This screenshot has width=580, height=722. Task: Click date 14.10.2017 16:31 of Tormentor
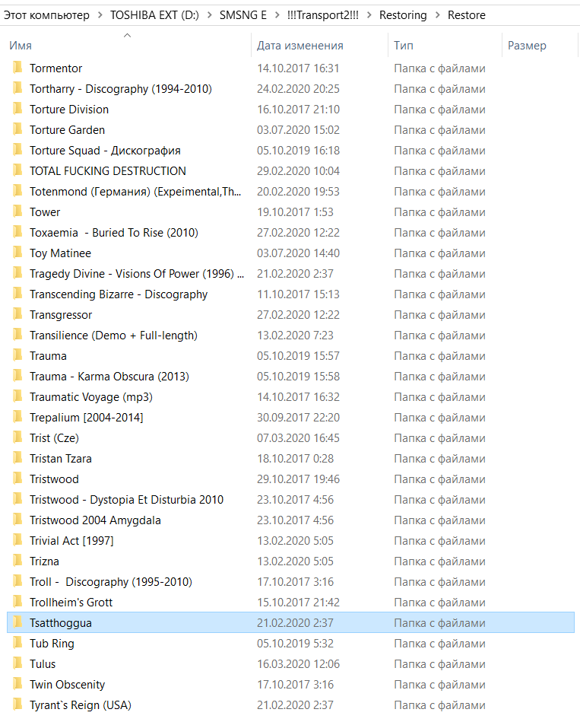coord(298,68)
